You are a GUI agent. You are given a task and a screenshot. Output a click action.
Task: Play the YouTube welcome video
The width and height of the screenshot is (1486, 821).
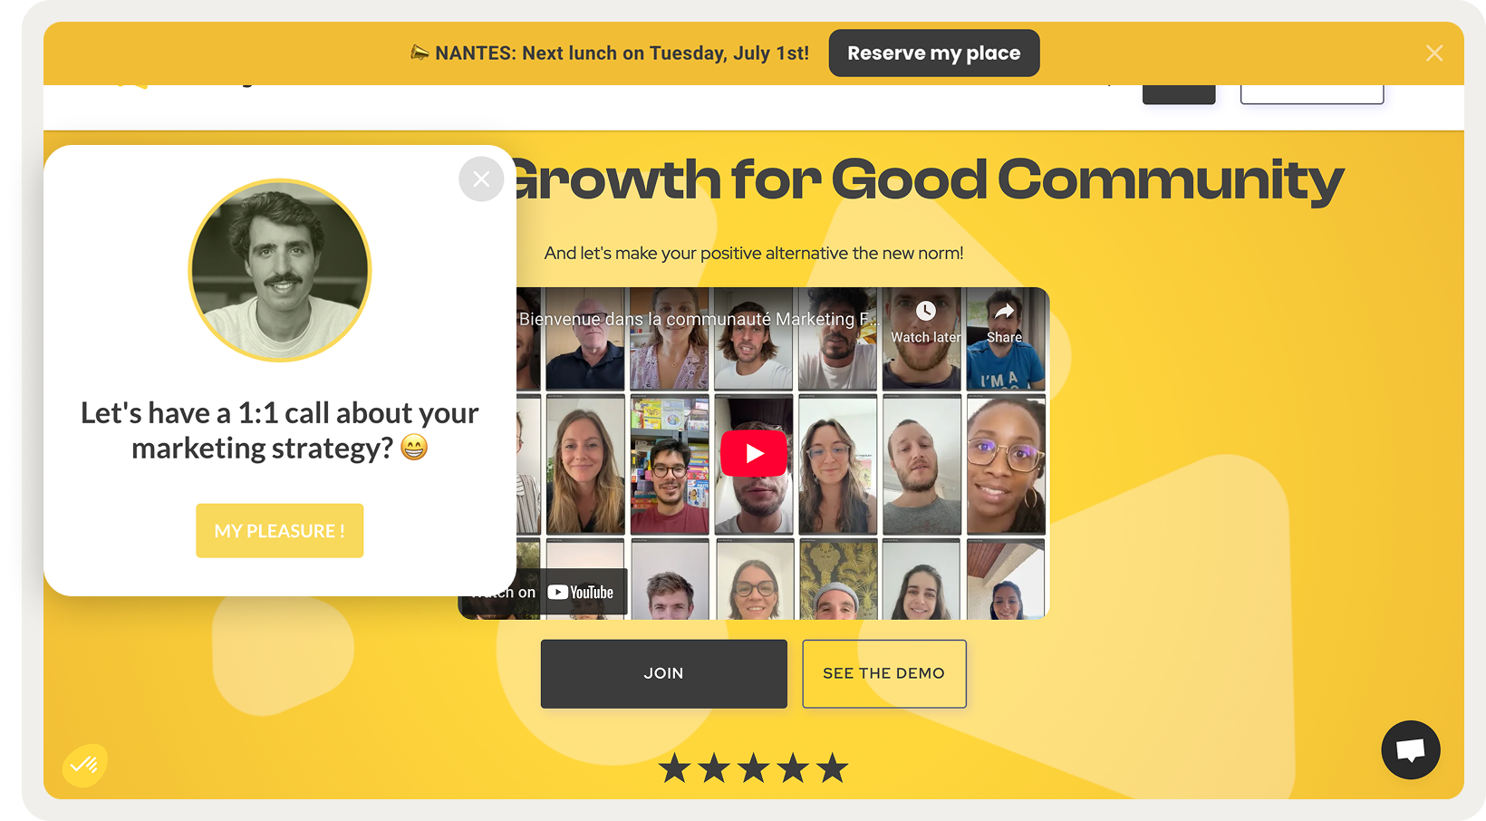(754, 453)
